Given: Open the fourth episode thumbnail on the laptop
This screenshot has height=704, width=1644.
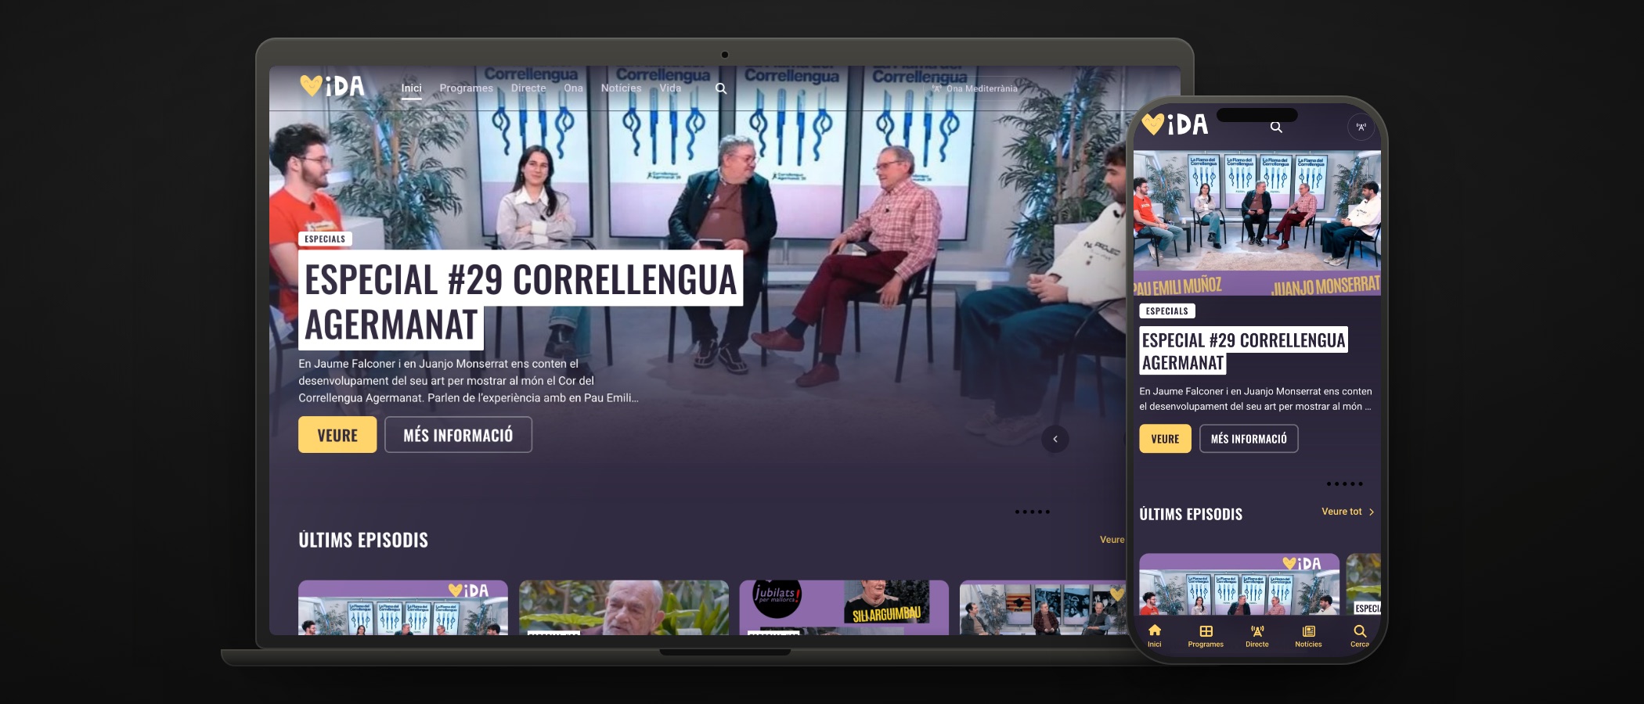Looking at the screenshot, I should 1043,607.
